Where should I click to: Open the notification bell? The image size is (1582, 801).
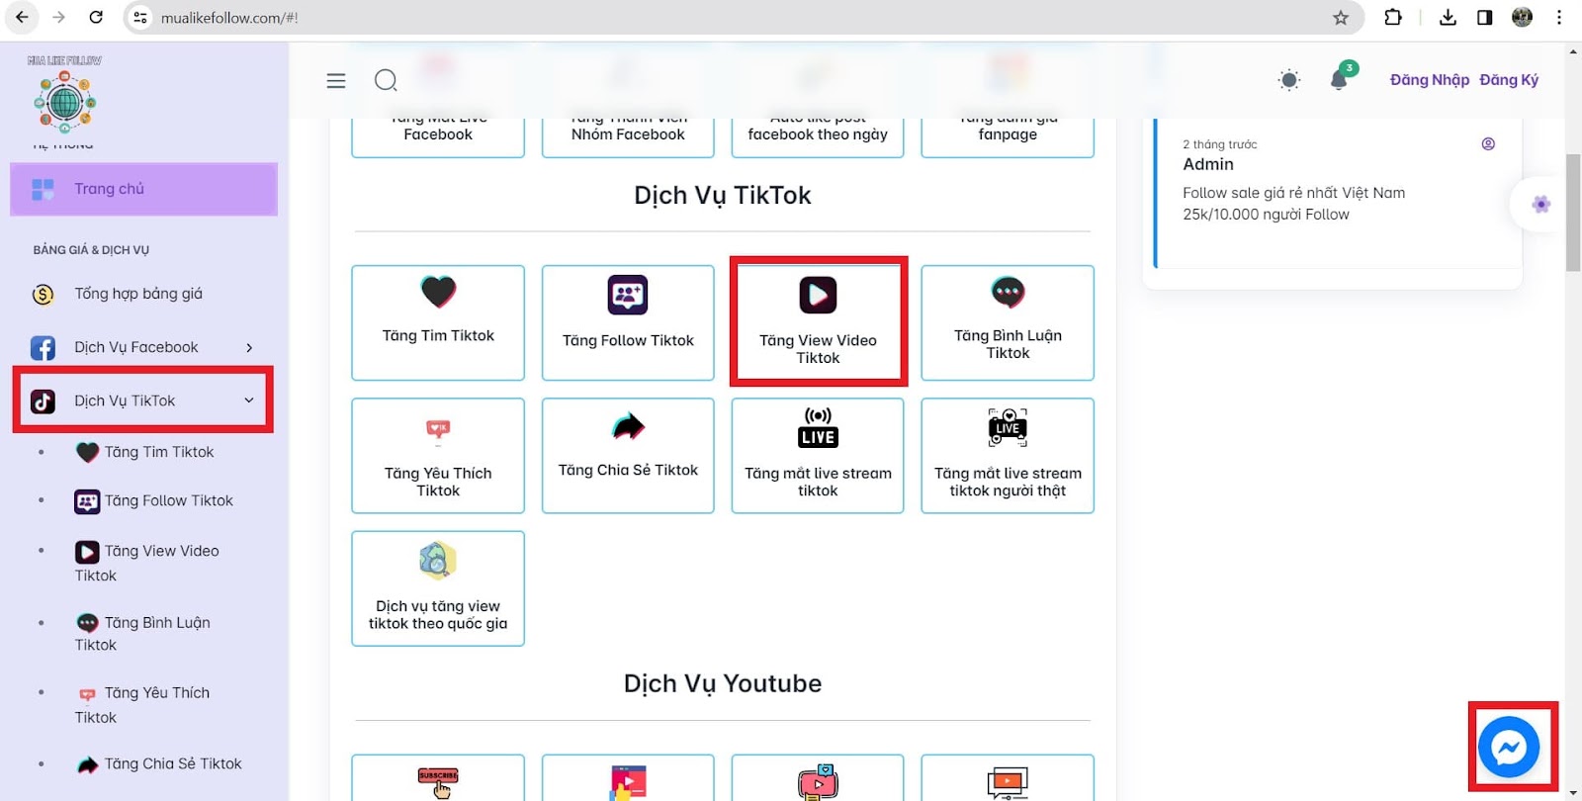click(1339, 79)
